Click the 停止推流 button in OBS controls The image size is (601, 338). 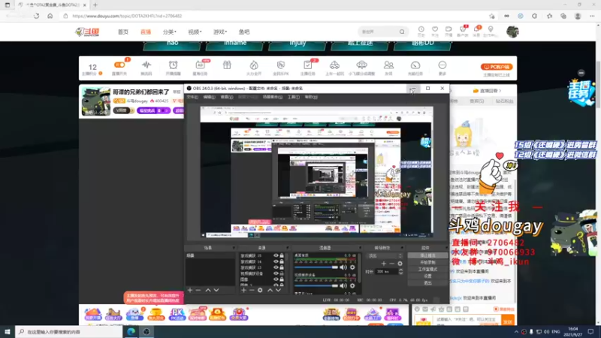(427, 255)
